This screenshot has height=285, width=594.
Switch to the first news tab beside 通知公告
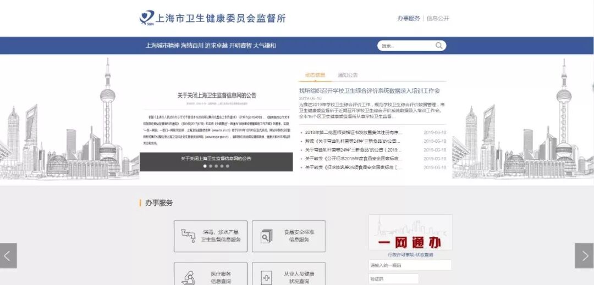[x=315, y=75]
